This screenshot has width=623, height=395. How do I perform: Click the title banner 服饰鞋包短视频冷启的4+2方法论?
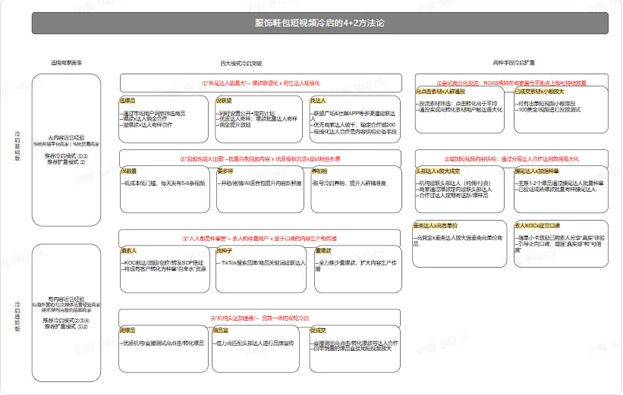coord(319,23)
